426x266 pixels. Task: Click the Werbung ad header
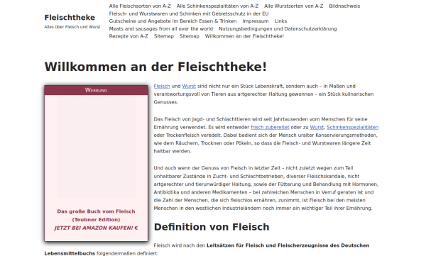[x=96, y=90]
